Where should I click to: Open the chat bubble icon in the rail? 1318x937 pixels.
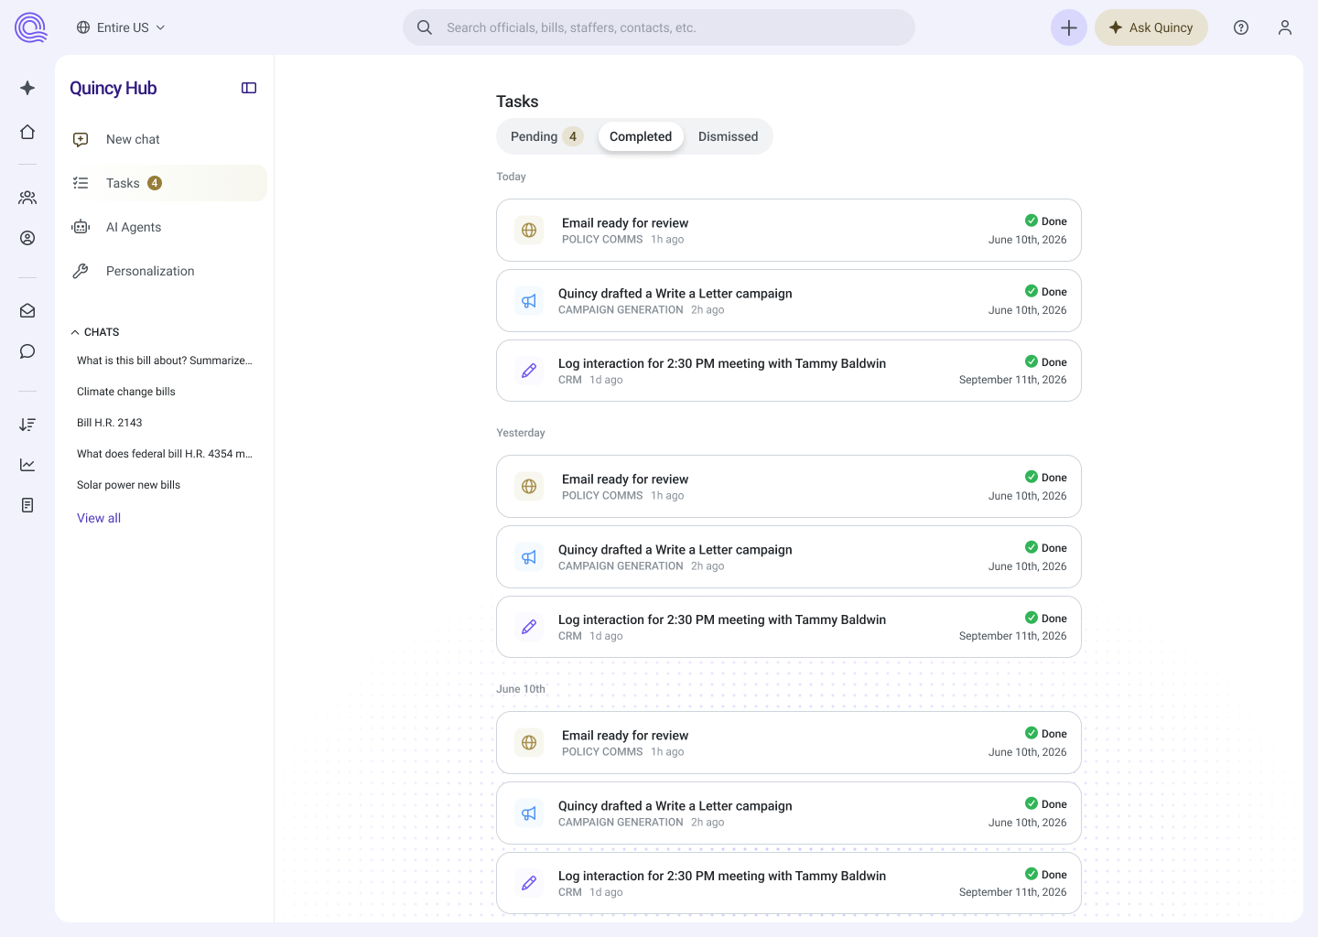(27, 351)
